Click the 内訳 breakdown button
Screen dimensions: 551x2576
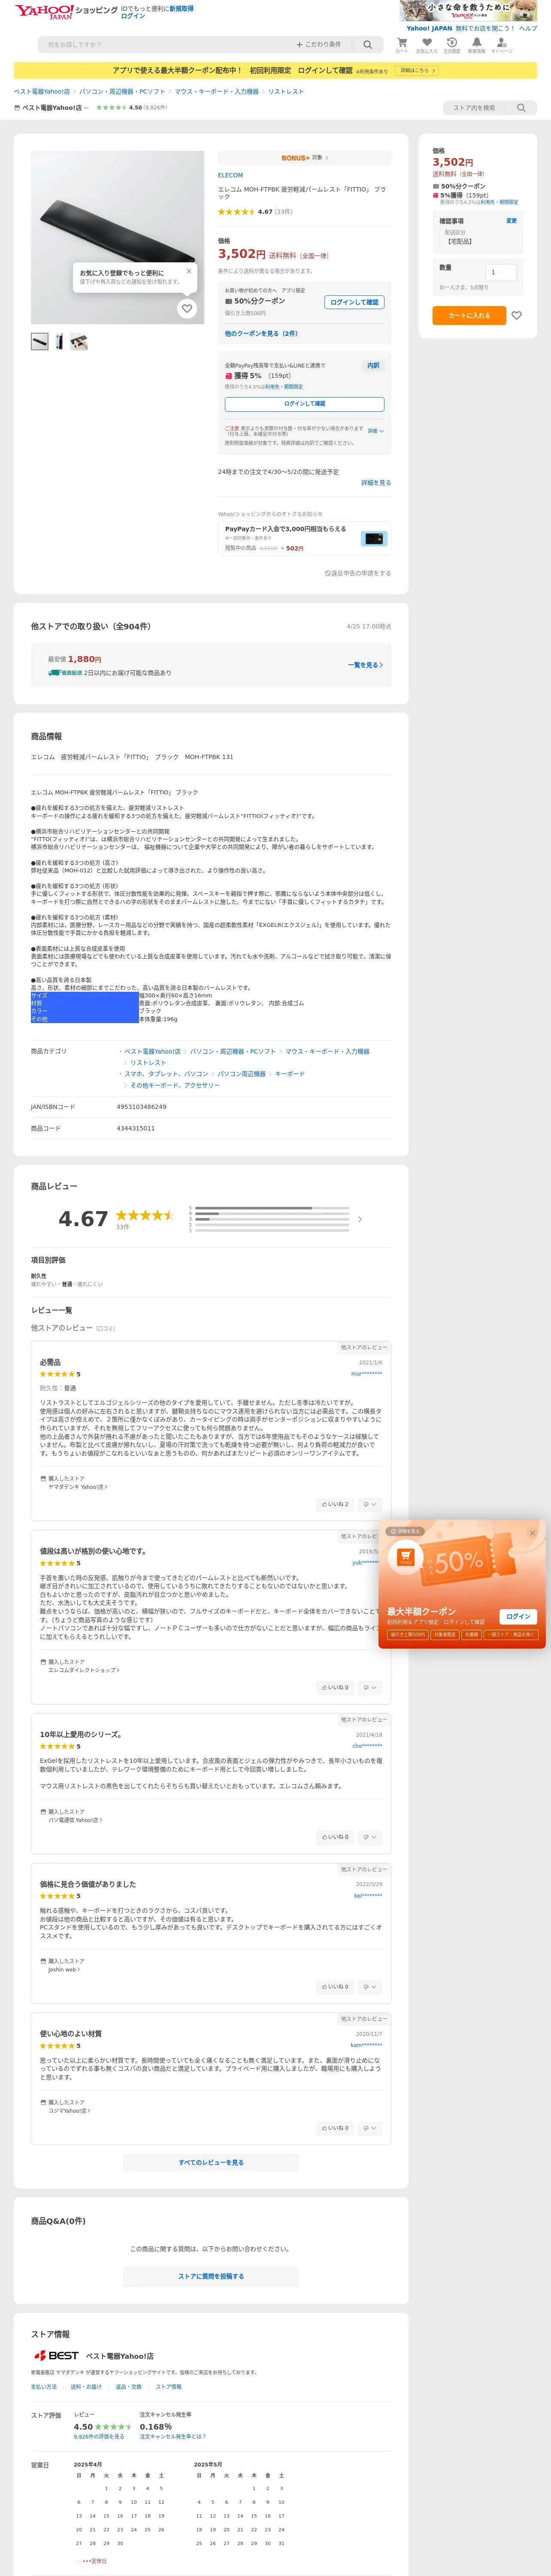(373, 366)
